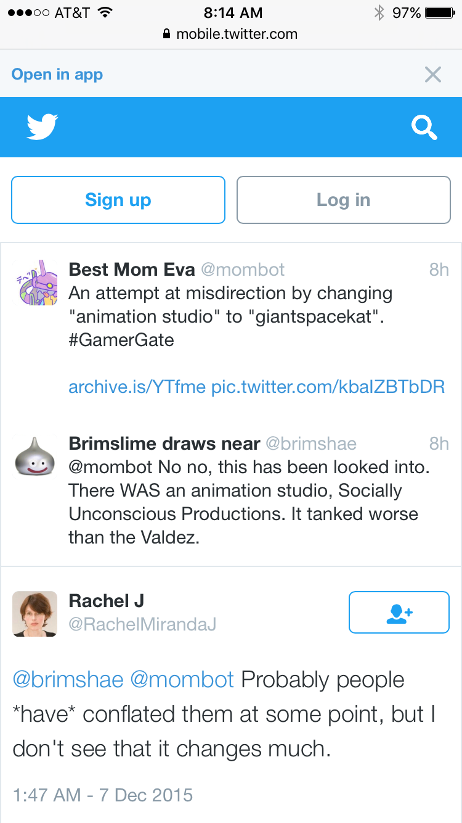Click the Sign up button
462x823 pixels.
tap(118, 200)
